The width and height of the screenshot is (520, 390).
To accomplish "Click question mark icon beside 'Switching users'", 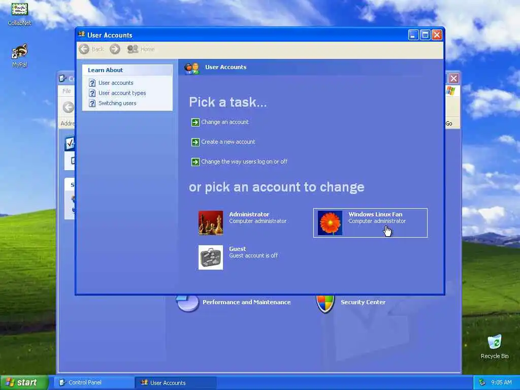I will click(92, 104).
